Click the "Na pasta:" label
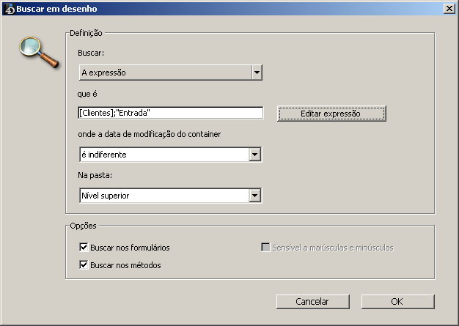 click(94, 177)
